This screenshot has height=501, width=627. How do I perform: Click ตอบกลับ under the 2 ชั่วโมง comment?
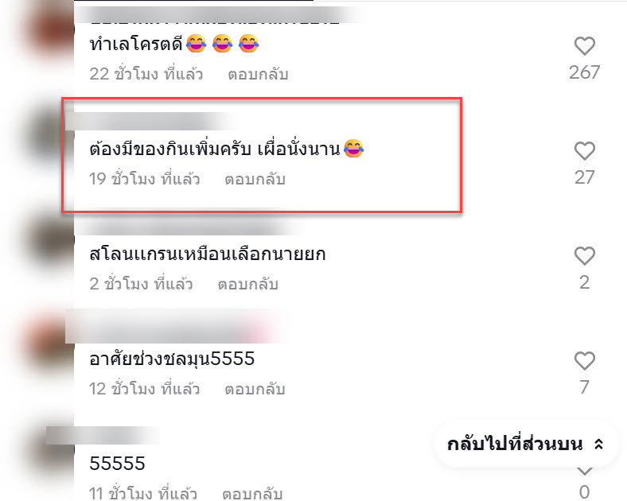click(x=248, y=284)
